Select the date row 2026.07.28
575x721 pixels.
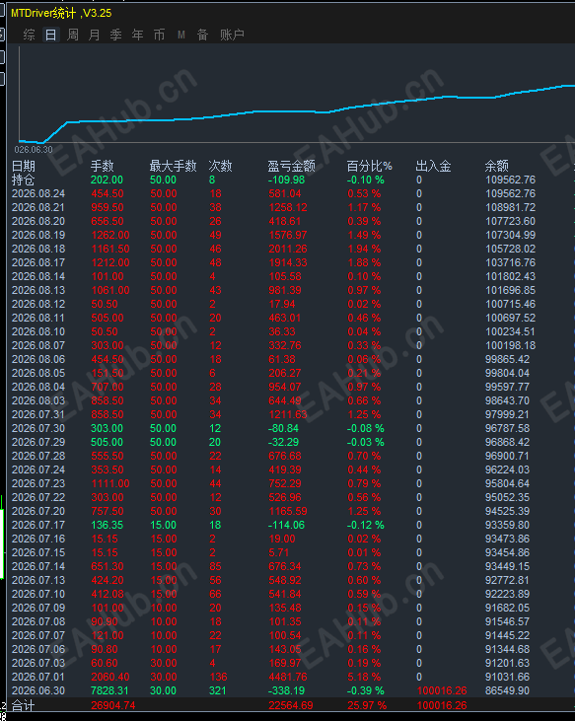click(x=38, y=456)
